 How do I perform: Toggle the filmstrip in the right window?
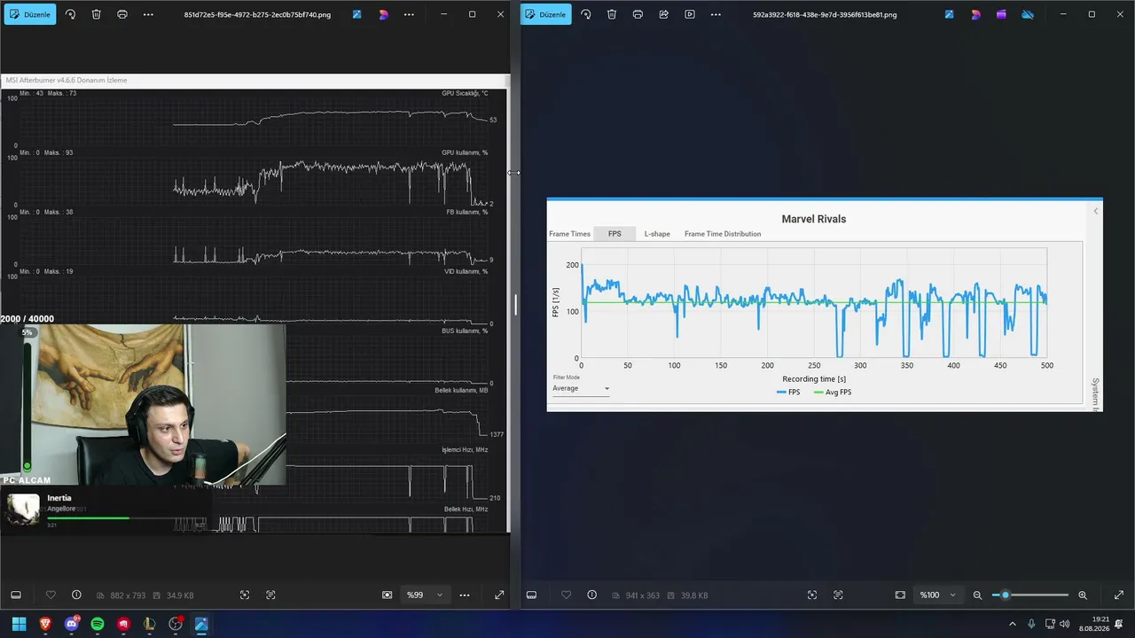pos(531,595)
